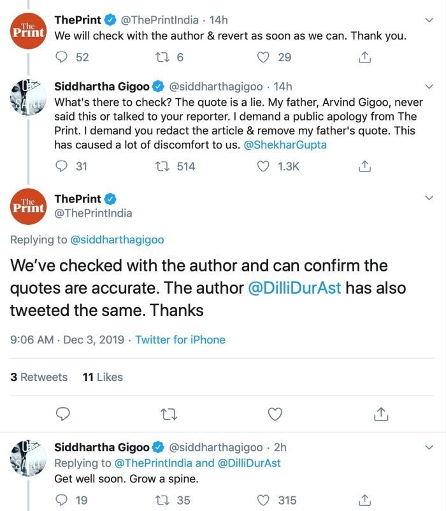Reply to the main ThePrint tweet

point(62,414)
